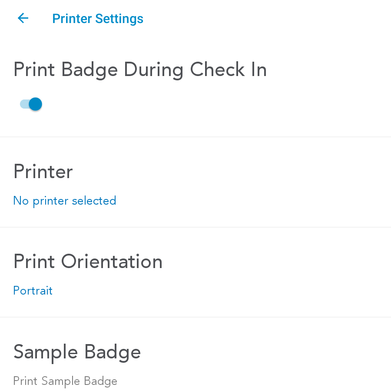Screen dimensions: 391x391
Task: Click the Sample Badge heading
Action: [77, 352]
